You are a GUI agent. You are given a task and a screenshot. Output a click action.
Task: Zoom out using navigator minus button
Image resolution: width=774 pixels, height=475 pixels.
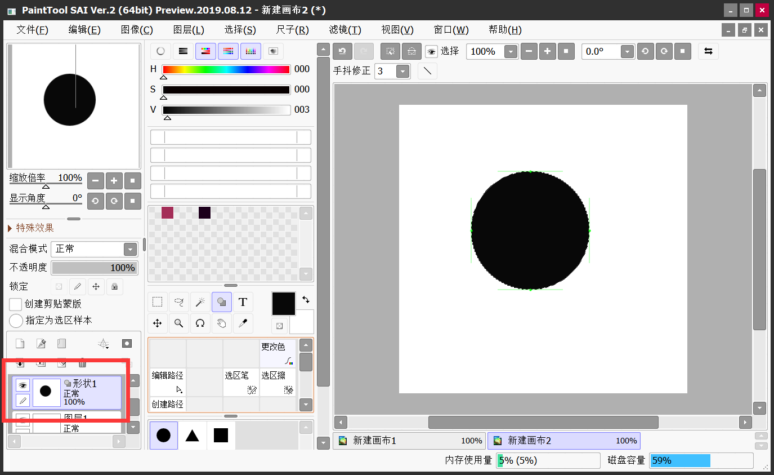pos(96,181)
